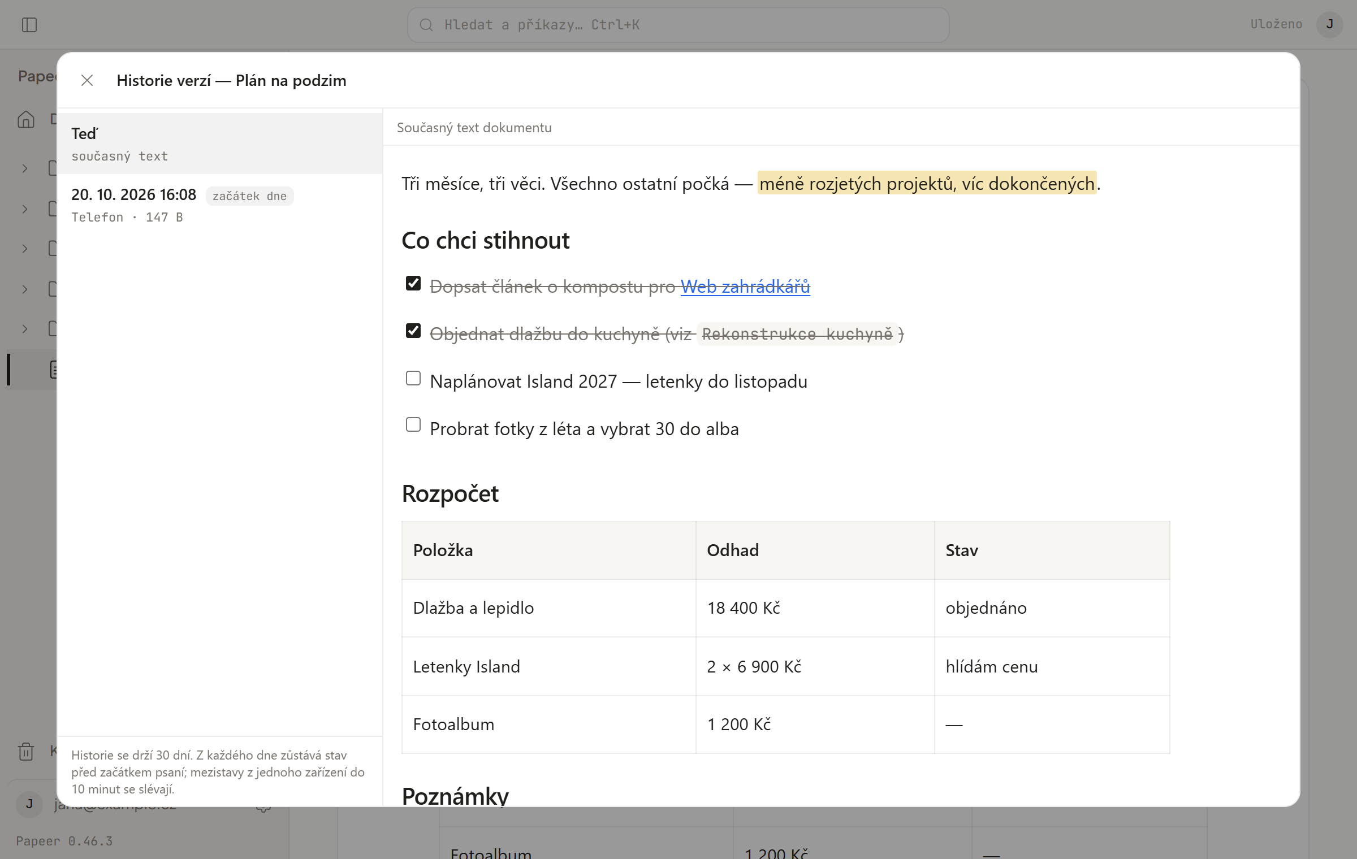Click the Poznámky heading
1357x859 pixels.
455,796
